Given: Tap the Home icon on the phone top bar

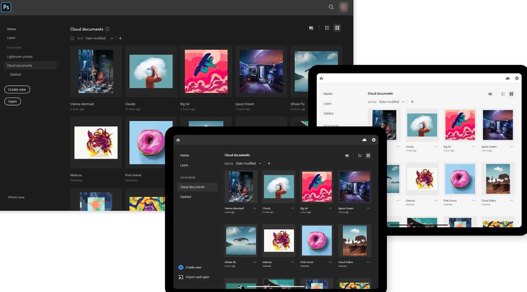Looking at the screenshot, I should coord(178,140).
